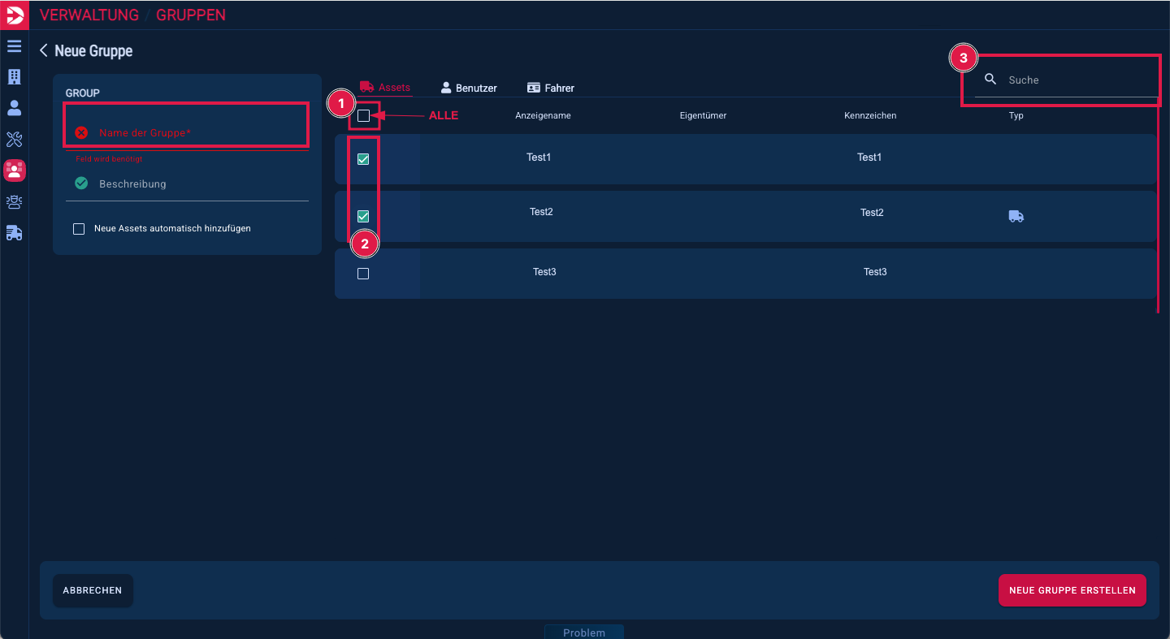The width and height of the screenshot is (1170, 639).
Task: Switch to the Fahrer tab
Action: pyautogui.click(x=551, y=88)
